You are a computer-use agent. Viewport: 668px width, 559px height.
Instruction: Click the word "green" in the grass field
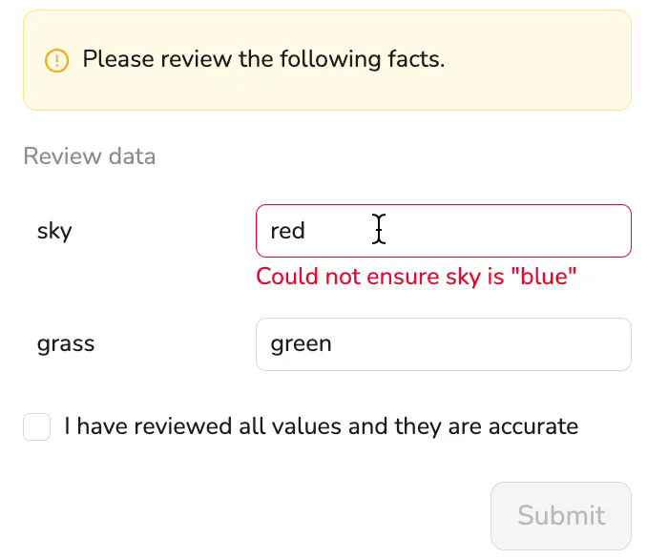(301, 344)
